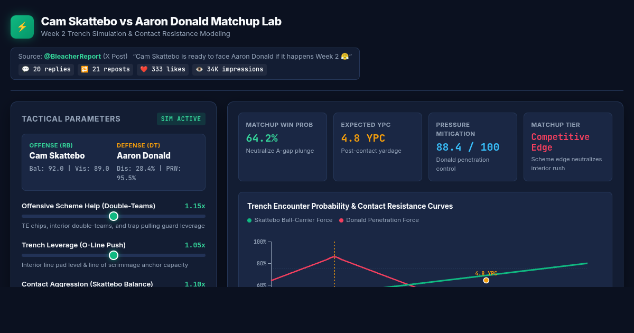The width and height of the screenshot is (634, 333).
Task: Click the 4.8 YPC chart marker dot
Action: [x=486, y=280]
